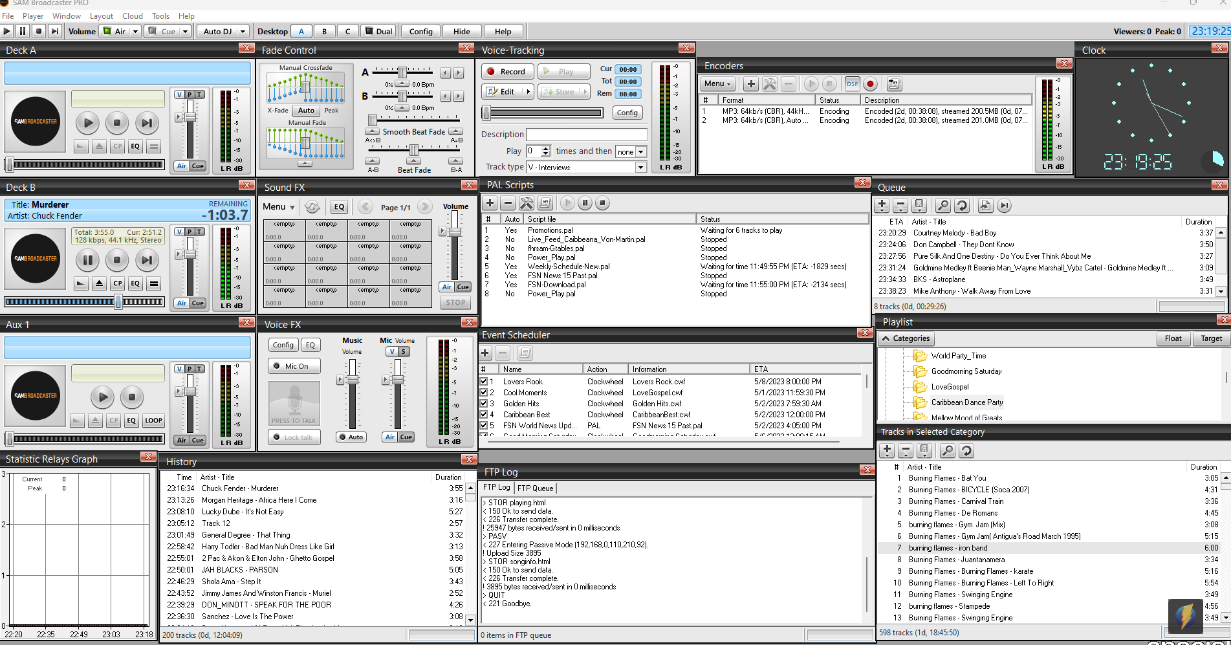The image size is (1231, 645).
Task: Add event in Event Scheduler
Action: pos(485,353)
